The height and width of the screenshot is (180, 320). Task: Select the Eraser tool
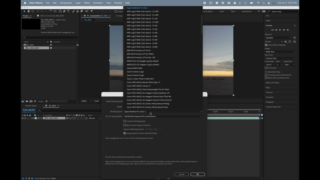81,11
